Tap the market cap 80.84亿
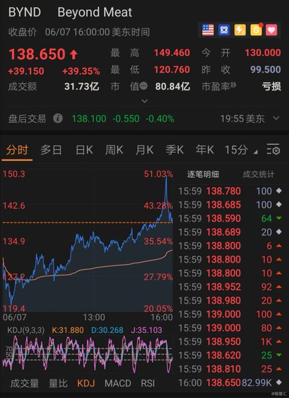This screenshot has width=289, height=398. click(x=172, y=86)
